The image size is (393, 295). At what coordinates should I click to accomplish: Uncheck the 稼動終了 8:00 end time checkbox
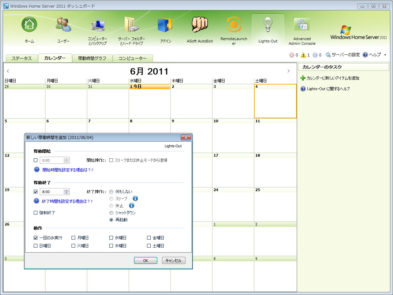click(35, 192)
